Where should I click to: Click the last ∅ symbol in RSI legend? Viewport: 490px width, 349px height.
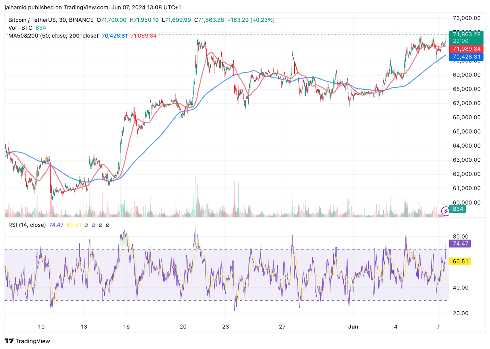coord(108,225)
